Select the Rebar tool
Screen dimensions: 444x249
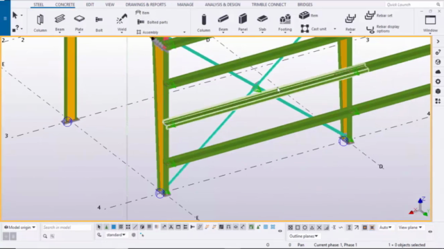click(x=350, y=22)
